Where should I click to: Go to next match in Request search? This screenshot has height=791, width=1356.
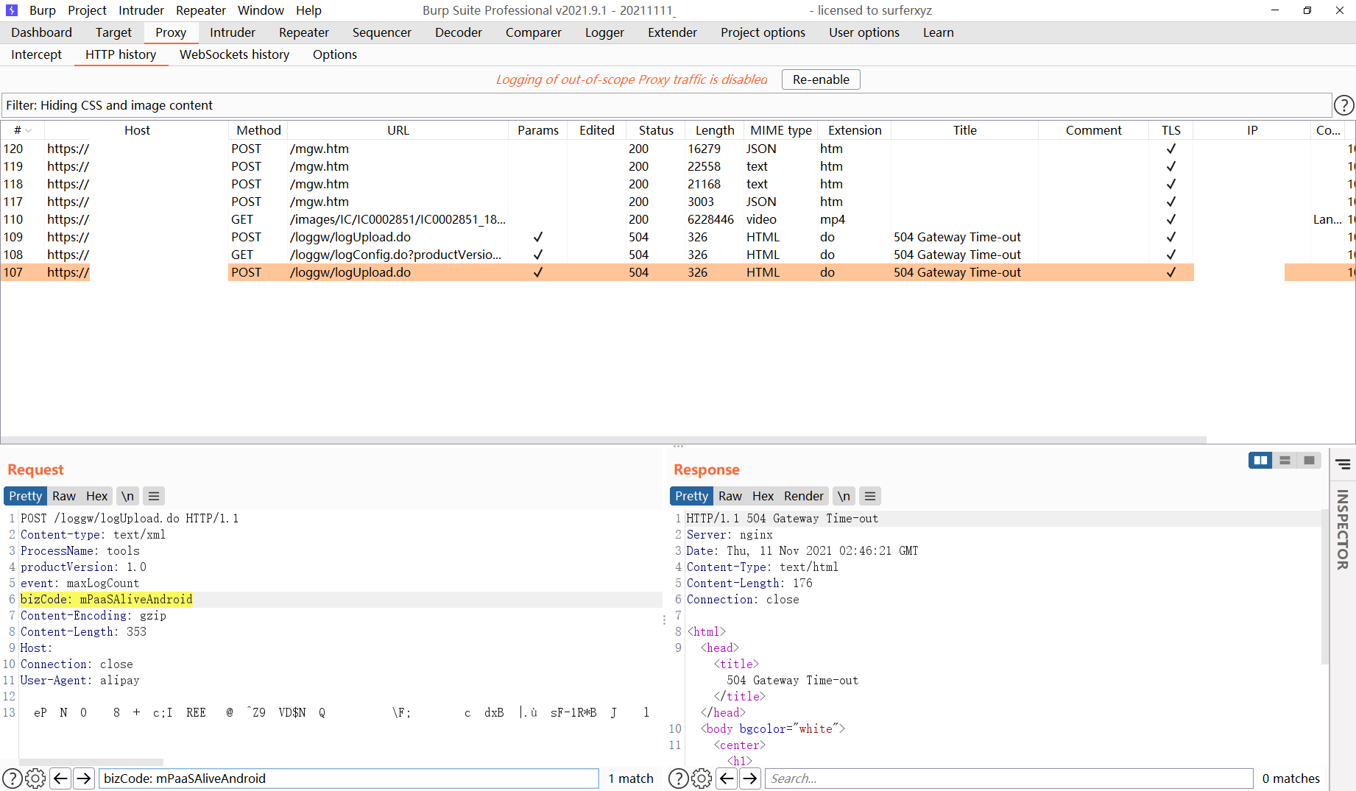[x=84, y=778]
